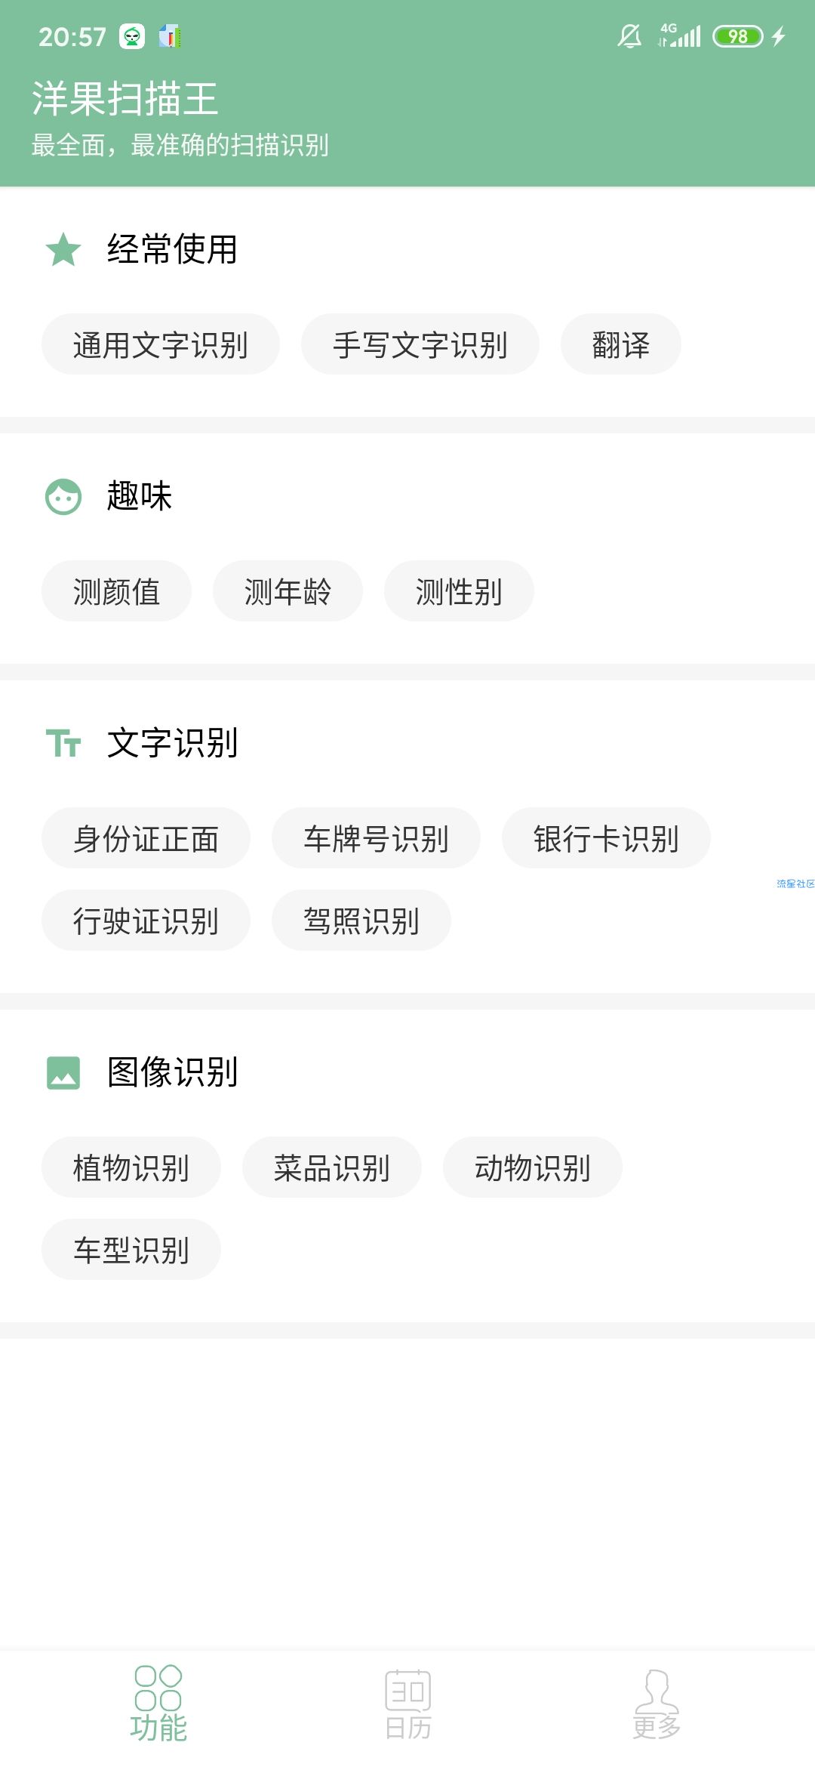This screenshot has height=1767, width=815.
Task: Open the 更多 tab in bottom bar
Action: pyautogui.click(x=657, y=1704)
